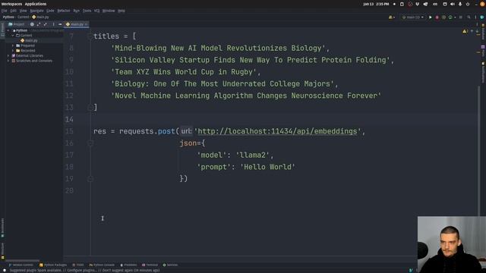Open the Run menu
Viewport: 486px width, 273px height.
click(76, 11)
